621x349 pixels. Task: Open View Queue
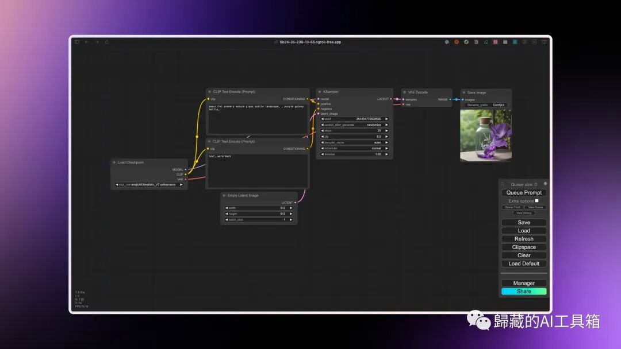[535, 207]
